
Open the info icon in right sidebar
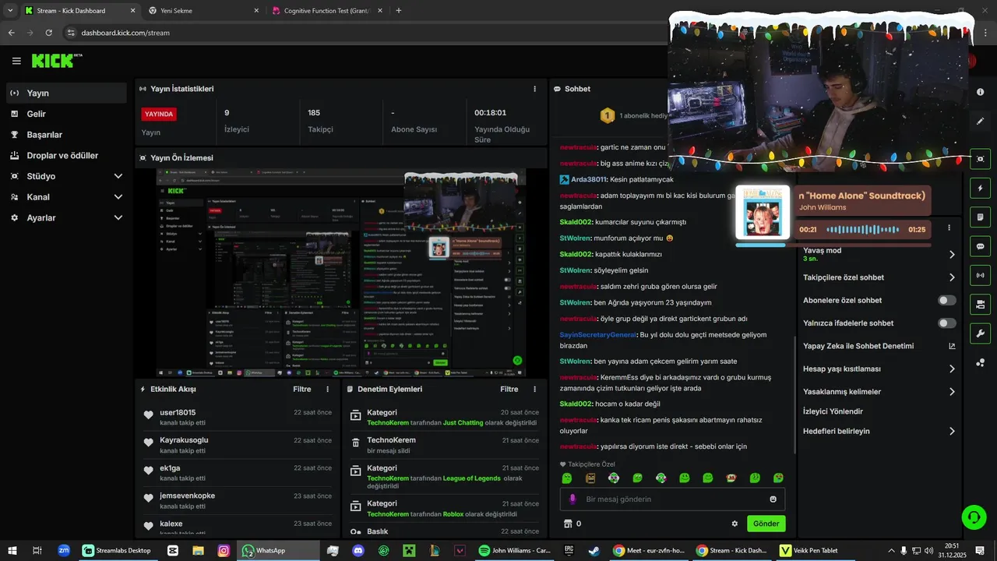pos(980,92)
